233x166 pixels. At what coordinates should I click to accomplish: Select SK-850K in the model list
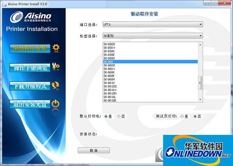point(150,51)
